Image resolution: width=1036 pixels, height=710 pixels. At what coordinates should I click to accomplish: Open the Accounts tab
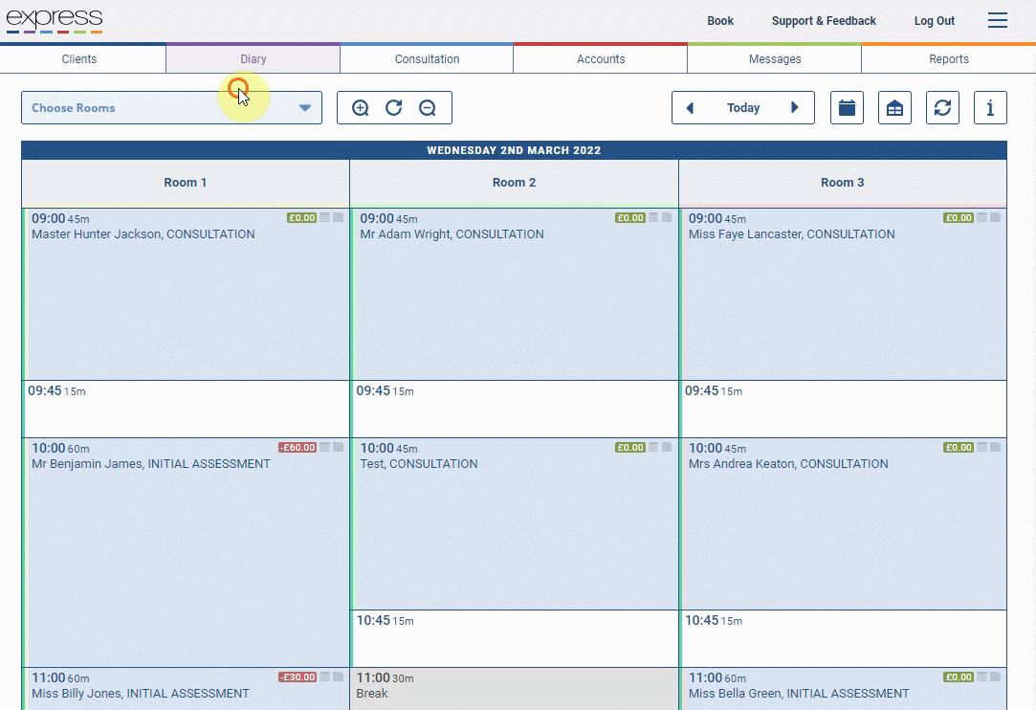(601, 58)
